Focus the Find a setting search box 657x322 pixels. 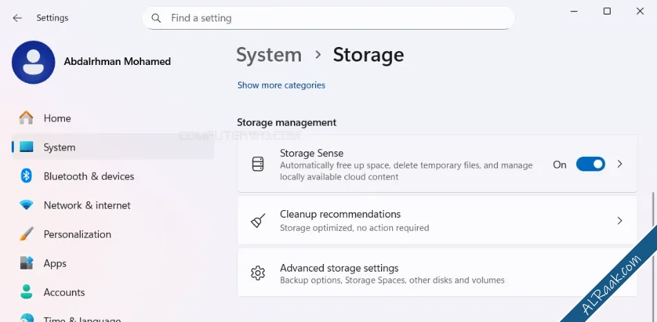tap(328, 18)
